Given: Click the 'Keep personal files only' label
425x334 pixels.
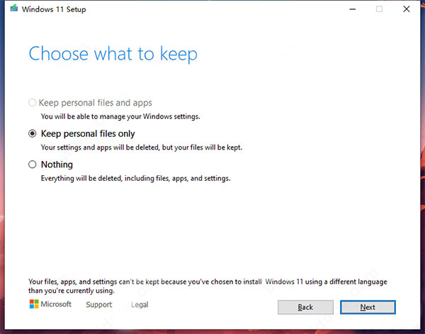Looking at the screenshot, I should click(88, 134).
